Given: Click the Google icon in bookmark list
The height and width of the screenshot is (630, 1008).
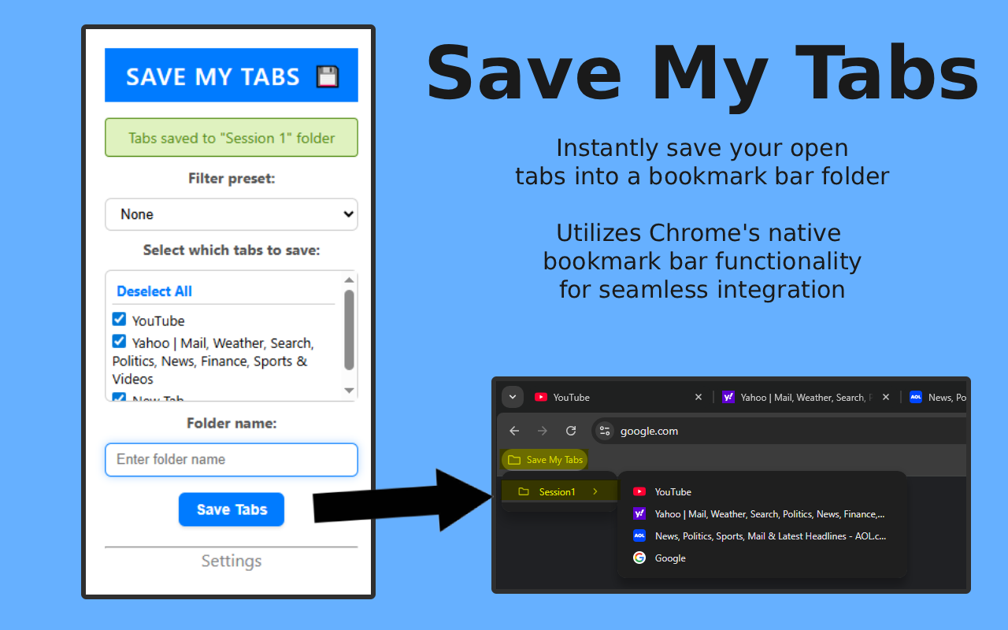Looking at the screenshot, I should tap(639, 558).
